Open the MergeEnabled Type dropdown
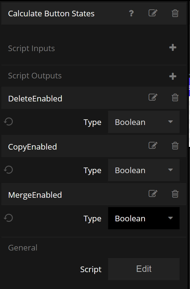 144,218
